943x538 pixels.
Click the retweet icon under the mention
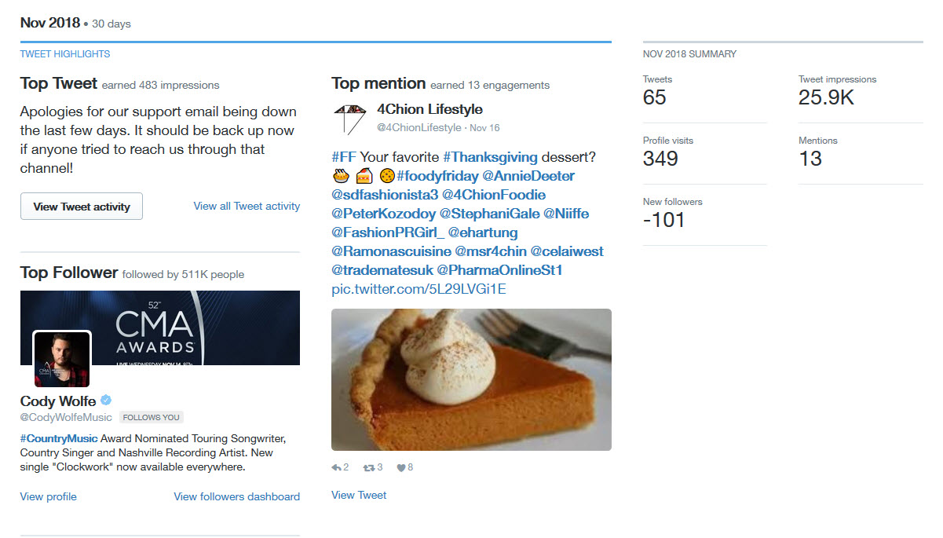coord(368,467)
